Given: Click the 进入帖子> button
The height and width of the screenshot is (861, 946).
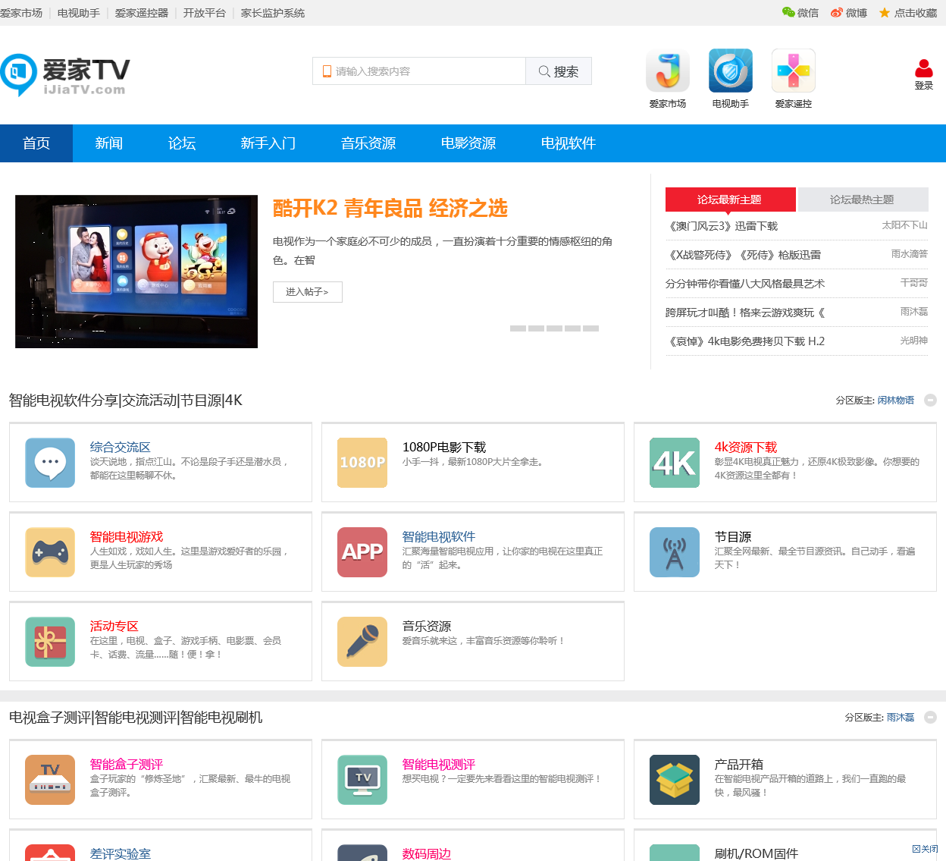Looking at the screenshot, I should [308, 292].
